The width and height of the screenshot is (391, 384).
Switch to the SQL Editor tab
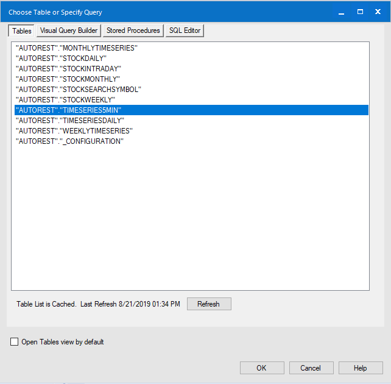pos(185,30)
